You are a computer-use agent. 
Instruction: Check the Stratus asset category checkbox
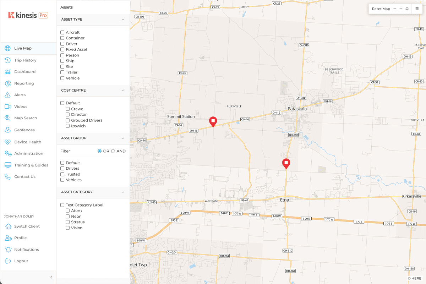tap(67, 222)
